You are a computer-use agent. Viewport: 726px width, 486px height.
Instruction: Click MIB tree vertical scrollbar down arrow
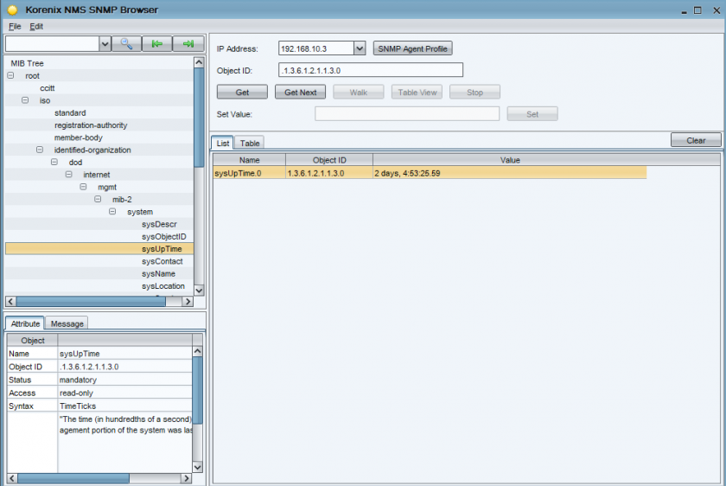(199, 291)
